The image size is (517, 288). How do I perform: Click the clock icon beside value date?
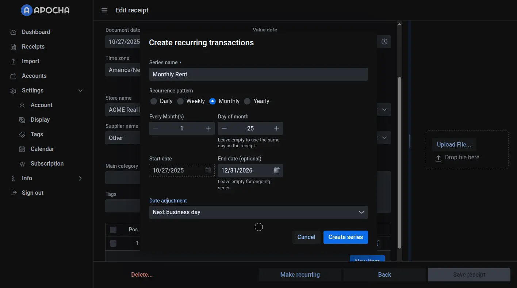coord(384,42)
